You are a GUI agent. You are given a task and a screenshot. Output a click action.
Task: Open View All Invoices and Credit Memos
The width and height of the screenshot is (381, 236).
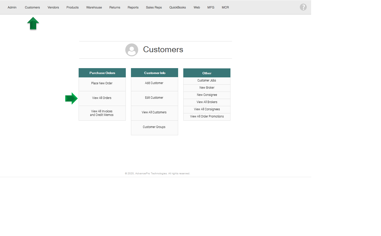click(x=102, y=113)
